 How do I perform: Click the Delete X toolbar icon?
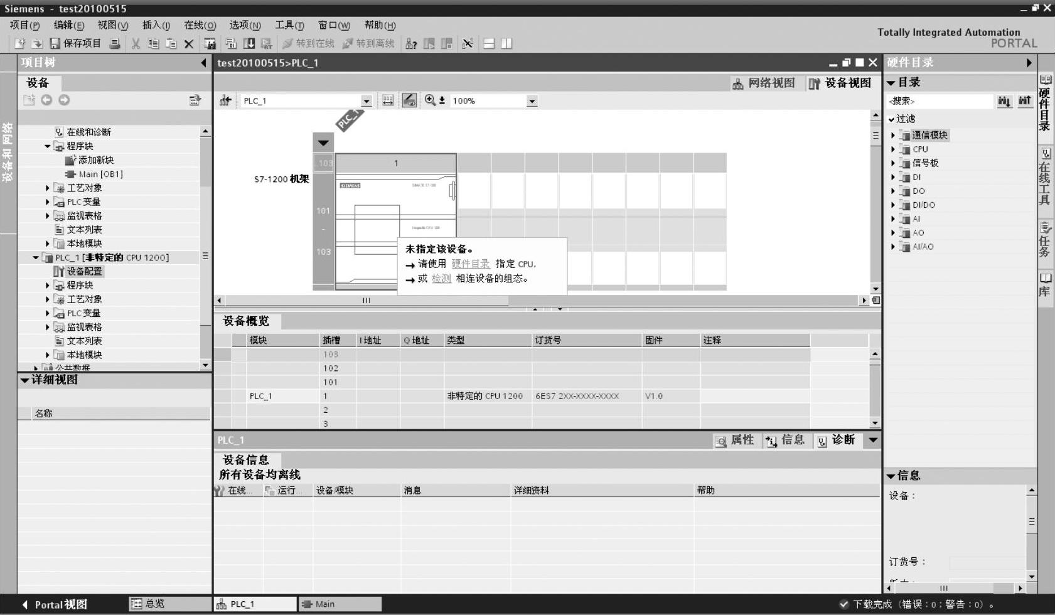point(188,43)
